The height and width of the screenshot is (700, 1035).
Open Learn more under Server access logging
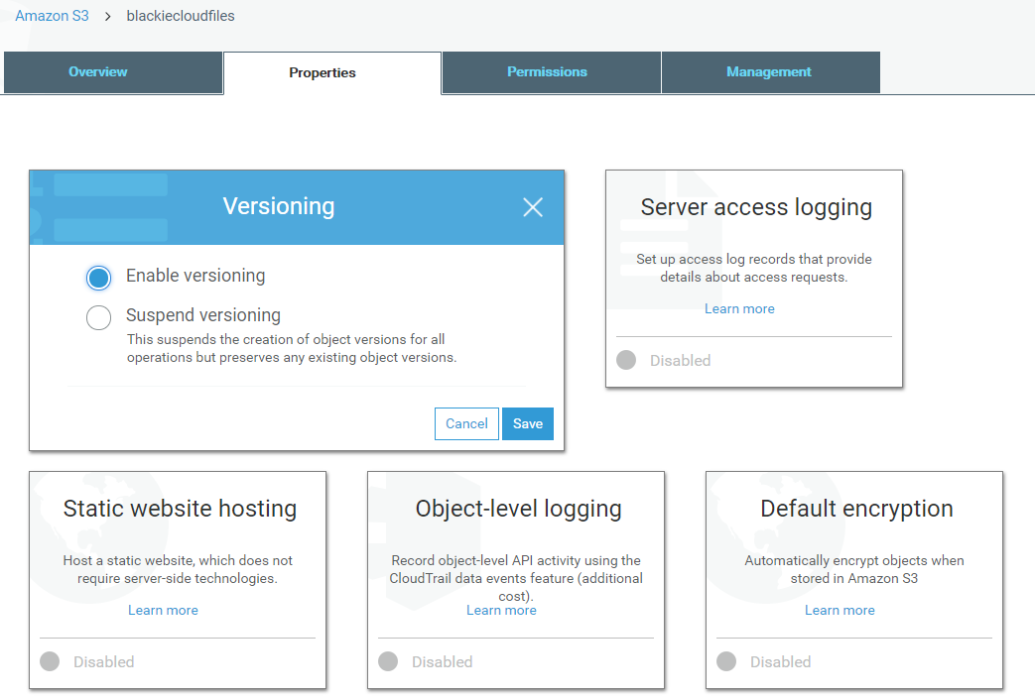pyautogui.click(x=739, y=309)
